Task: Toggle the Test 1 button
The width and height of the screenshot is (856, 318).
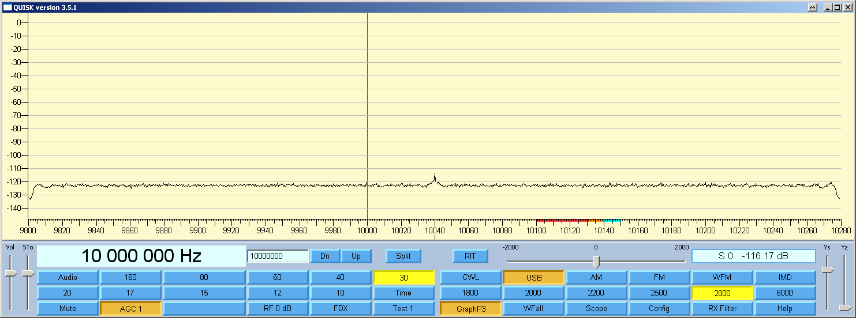Action: 403,308
